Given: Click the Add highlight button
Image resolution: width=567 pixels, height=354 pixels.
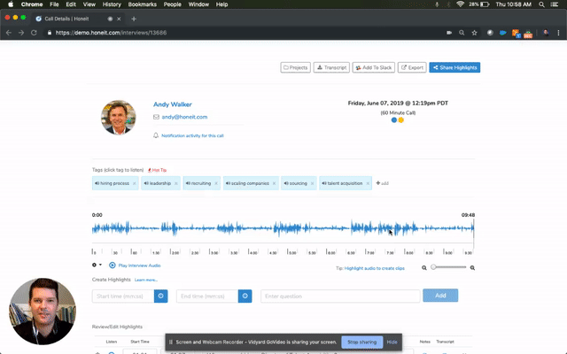Looking at the screenshot, I should 440,296.
